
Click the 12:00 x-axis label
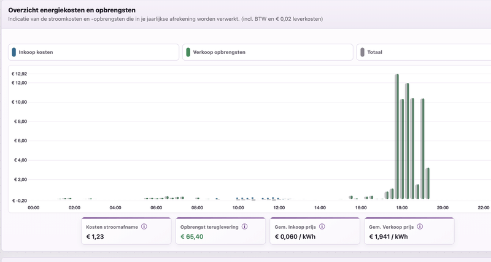coord(279,207)
